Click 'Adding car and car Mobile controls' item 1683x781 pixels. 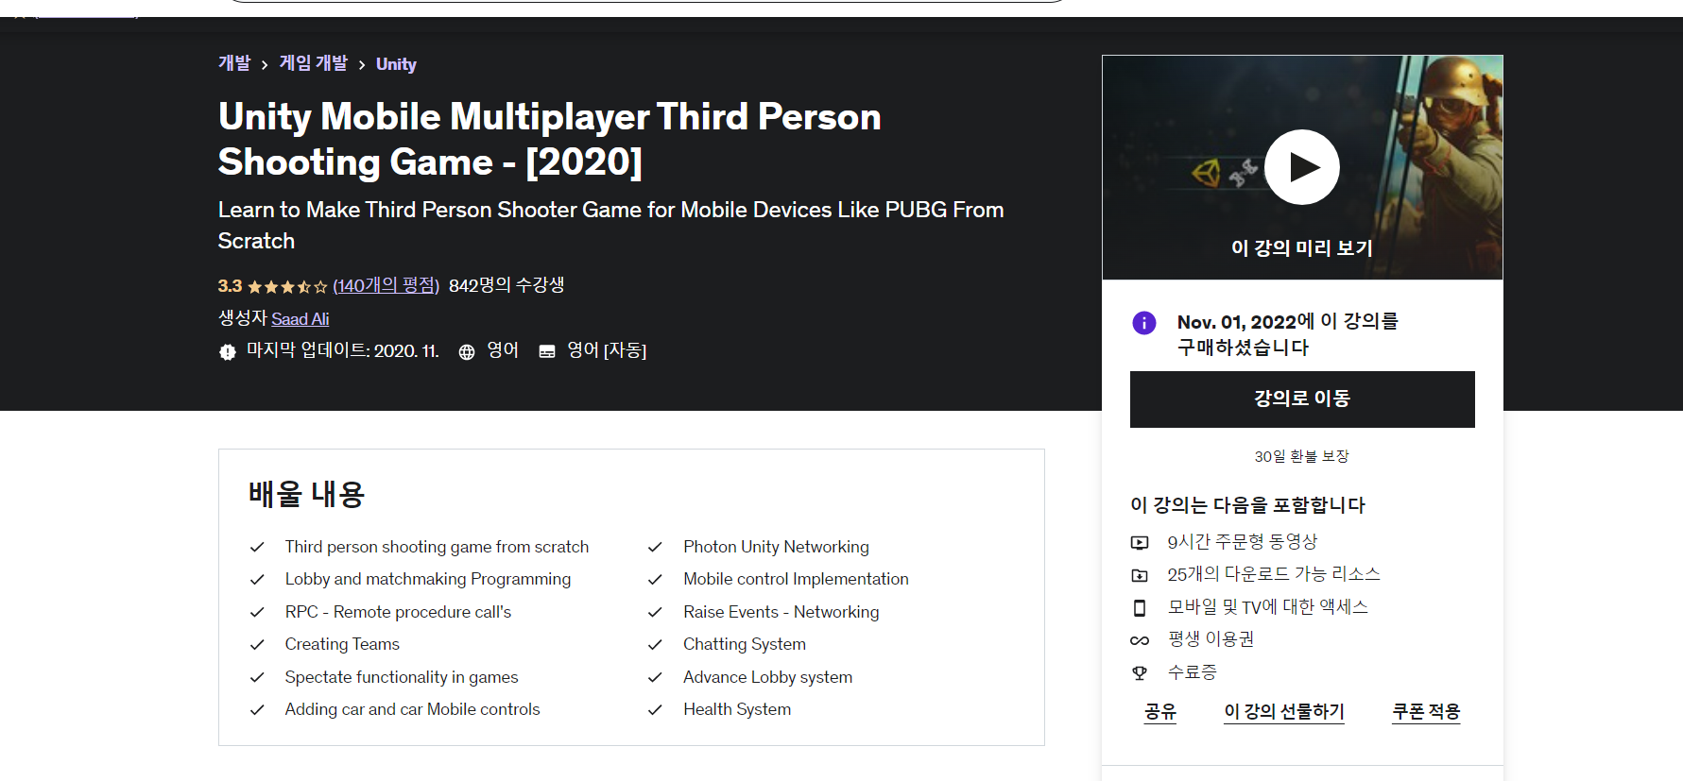[412, 709]
